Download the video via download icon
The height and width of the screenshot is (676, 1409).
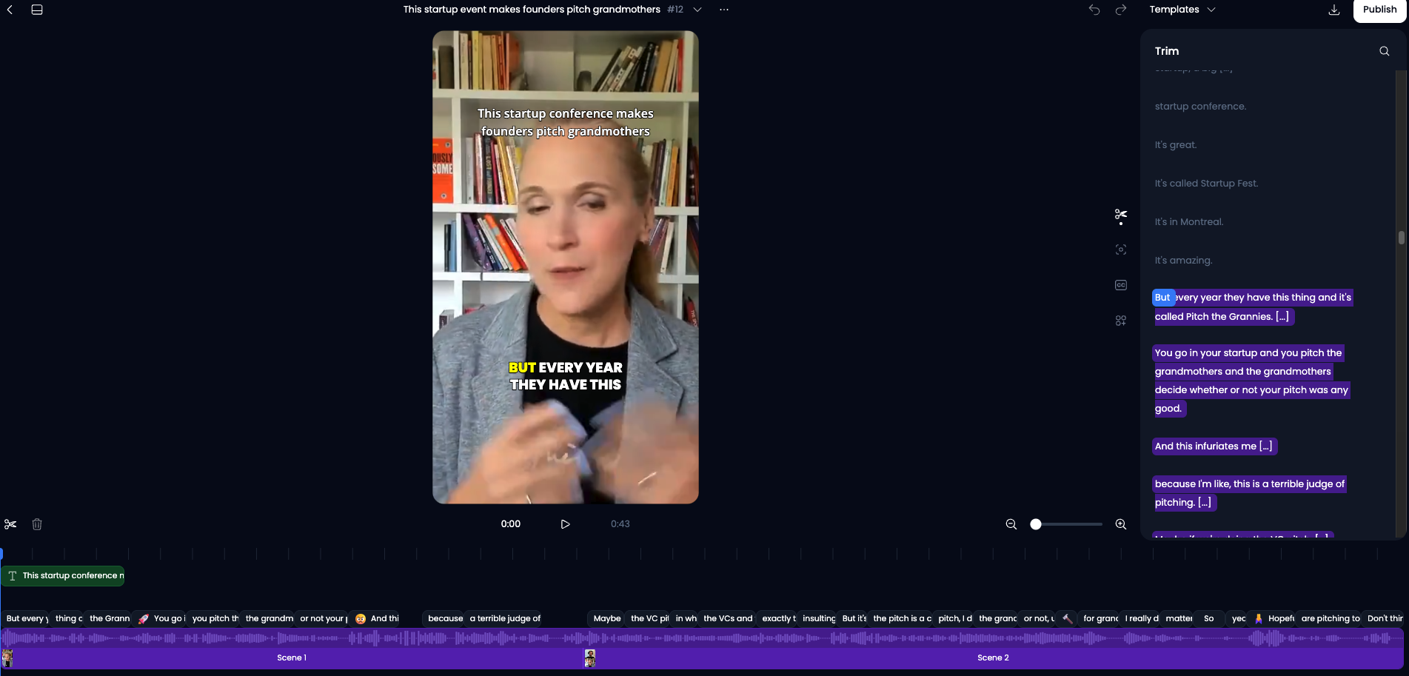1334,10
